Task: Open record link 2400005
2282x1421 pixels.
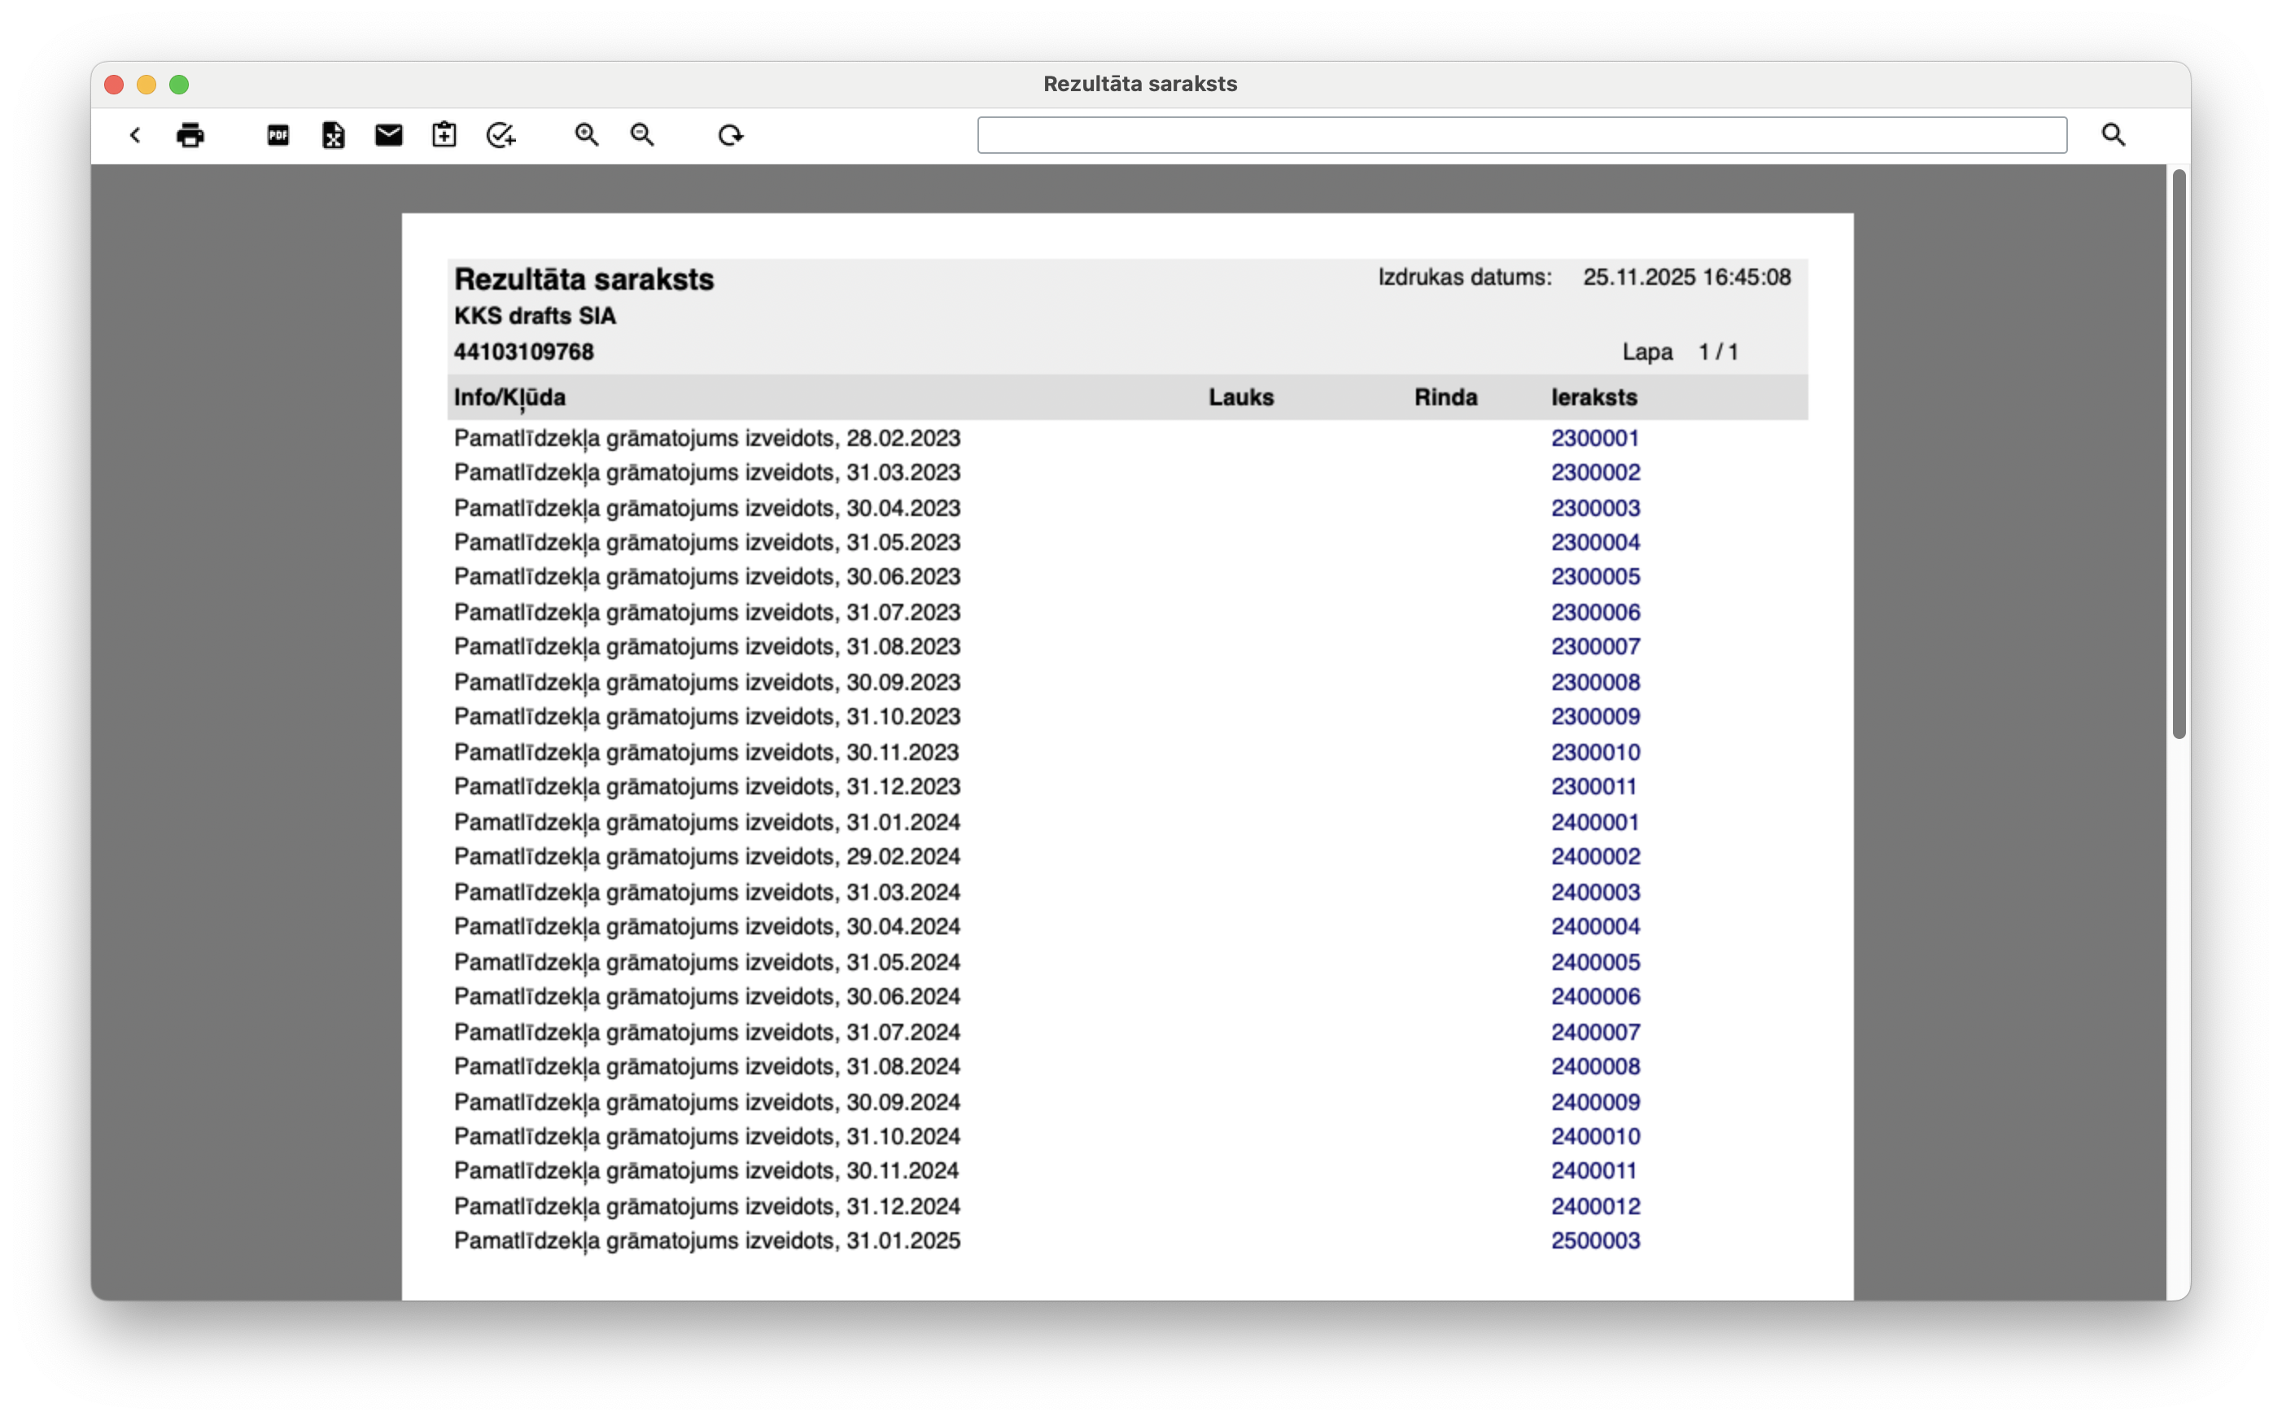Action: point(1595,961)
